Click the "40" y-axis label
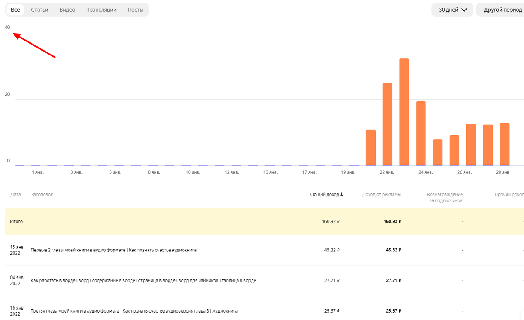524x320 pixels. 7,28
